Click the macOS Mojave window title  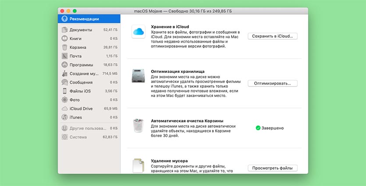tap(183, 11)
